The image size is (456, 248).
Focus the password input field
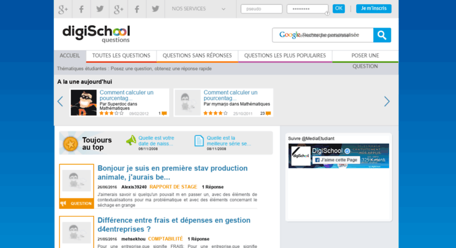click(308, 9)
